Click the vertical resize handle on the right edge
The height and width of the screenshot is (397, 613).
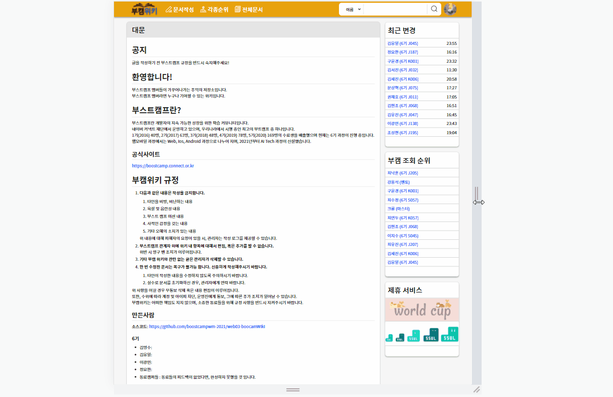[x=476, y=193]
